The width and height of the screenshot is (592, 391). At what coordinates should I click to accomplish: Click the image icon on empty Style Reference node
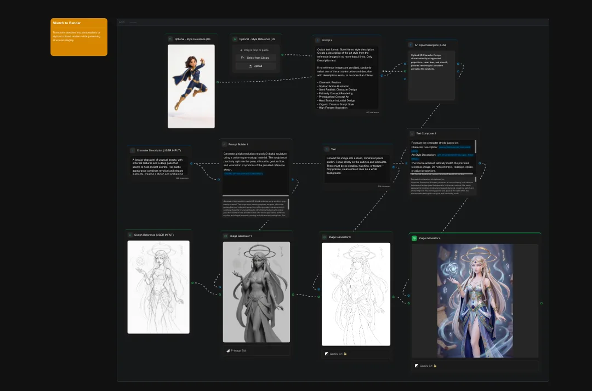[x=235, y=39]
